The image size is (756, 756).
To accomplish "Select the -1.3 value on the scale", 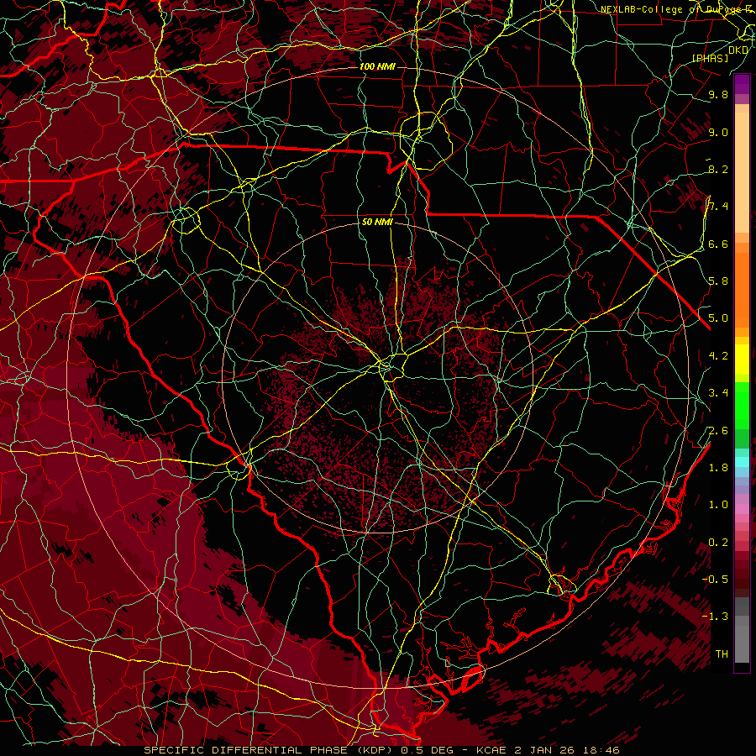I will click(715, 617).
